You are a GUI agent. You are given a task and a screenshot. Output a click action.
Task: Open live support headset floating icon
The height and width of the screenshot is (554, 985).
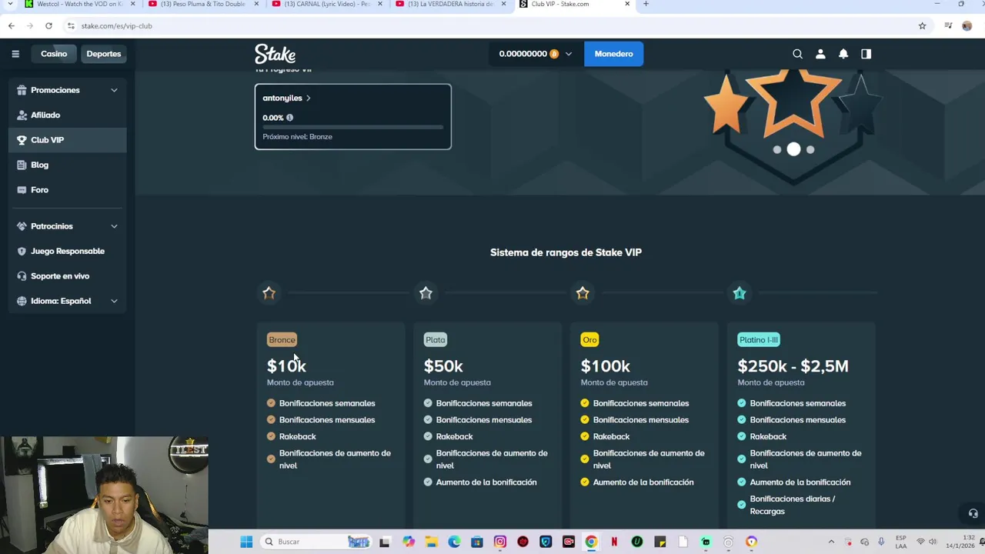[x=973, y=513]
